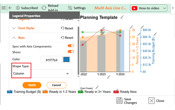Click the pencil icon beside chart title
Viewport: 175px width, 110px height.
tap(122, 17)
